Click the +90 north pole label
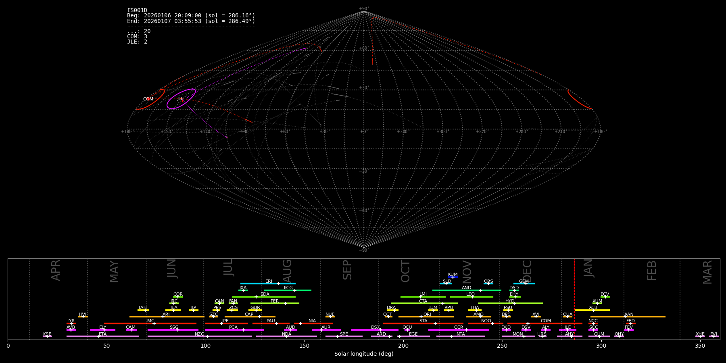Screen dimensions: 726x363 [x=363, y=9]
